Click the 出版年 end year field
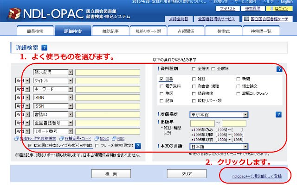297x185 pixels. pyautogui.click(x=234, y=123)
